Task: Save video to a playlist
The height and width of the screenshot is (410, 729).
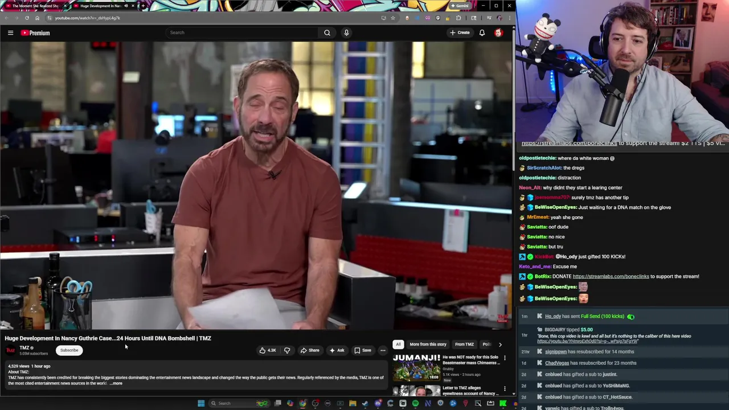Action: 363,350
